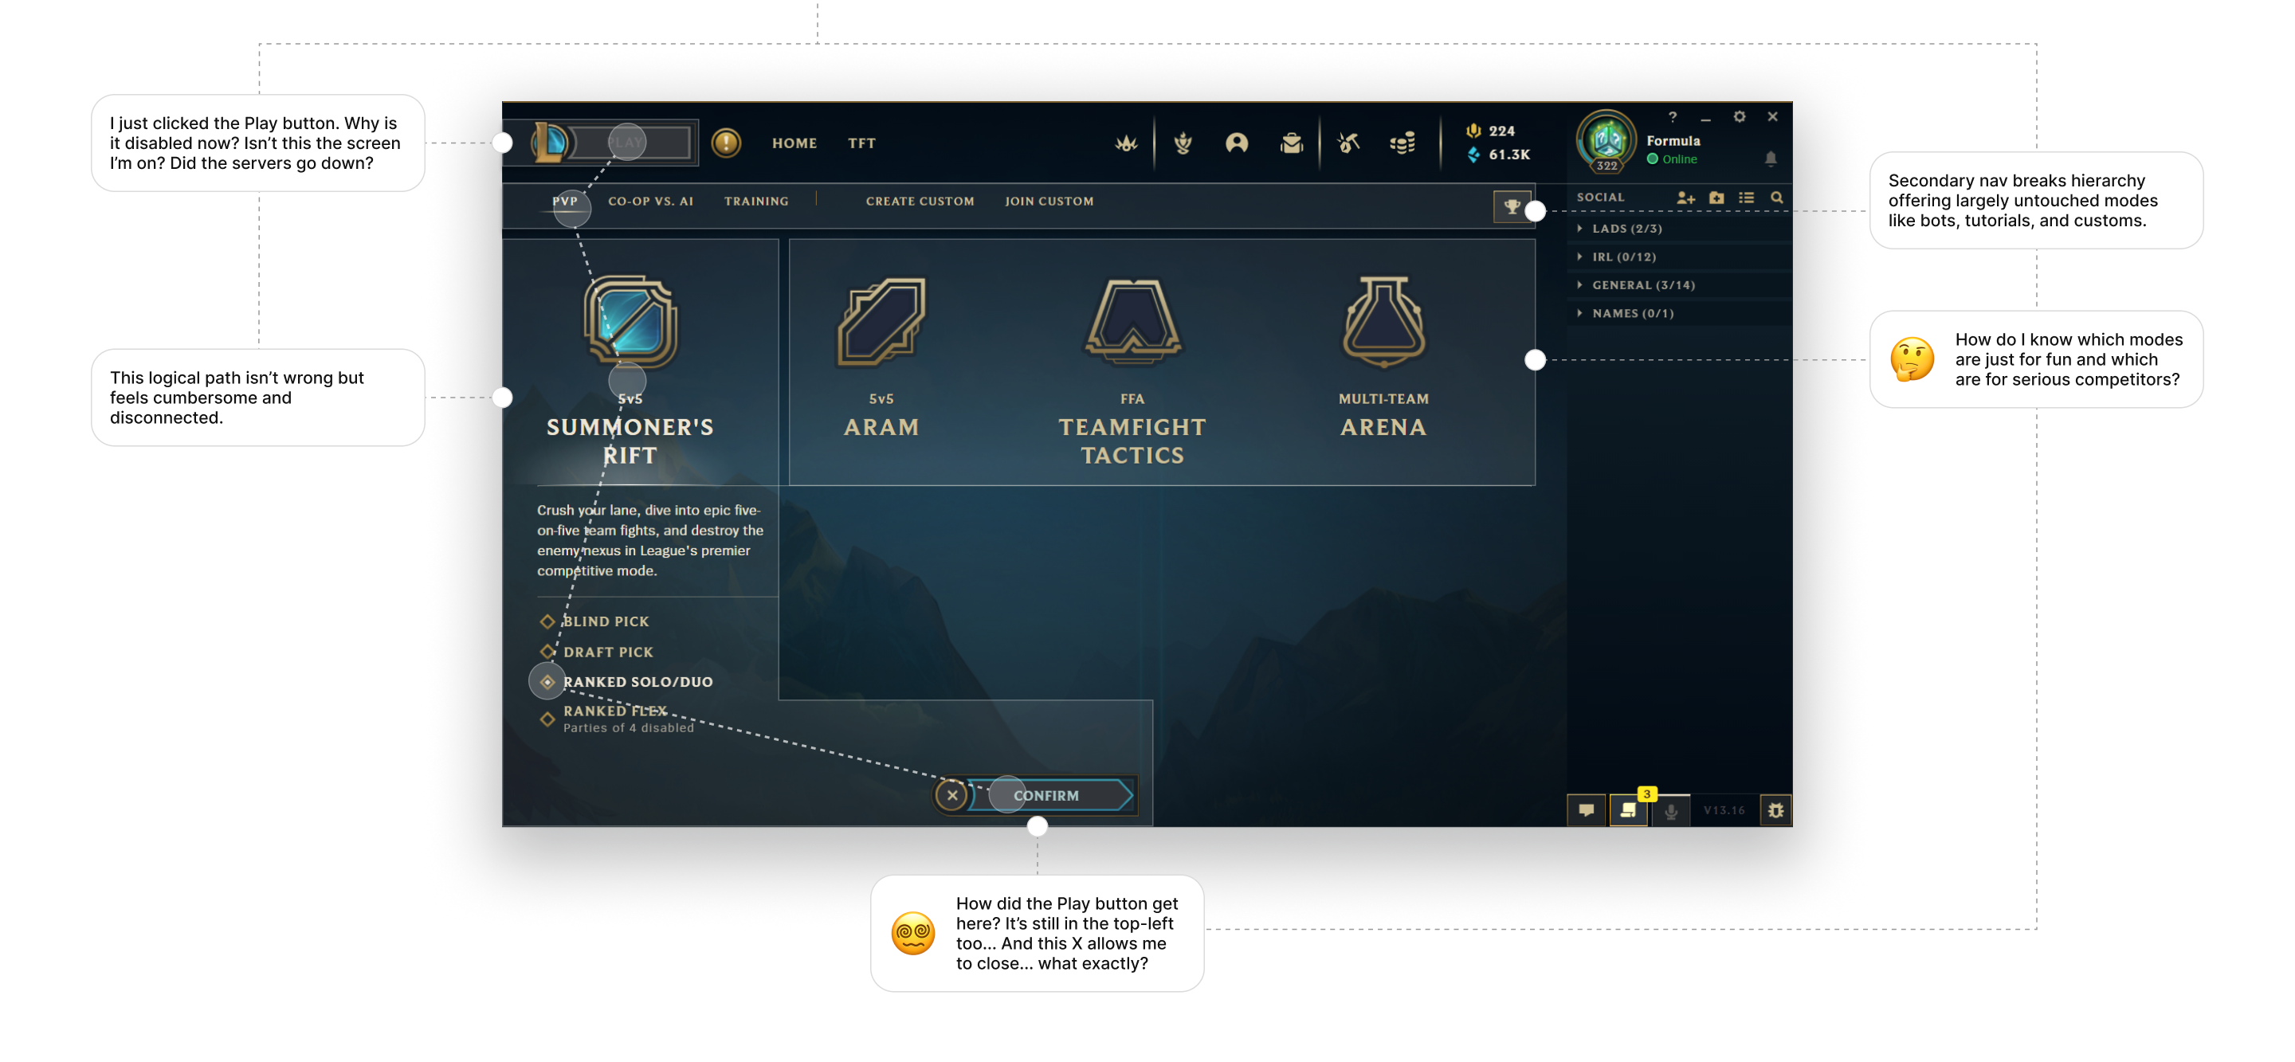Screen dimensions: 2295x1062
Task: Open the Home tab
Action: (x=794, y=143)
